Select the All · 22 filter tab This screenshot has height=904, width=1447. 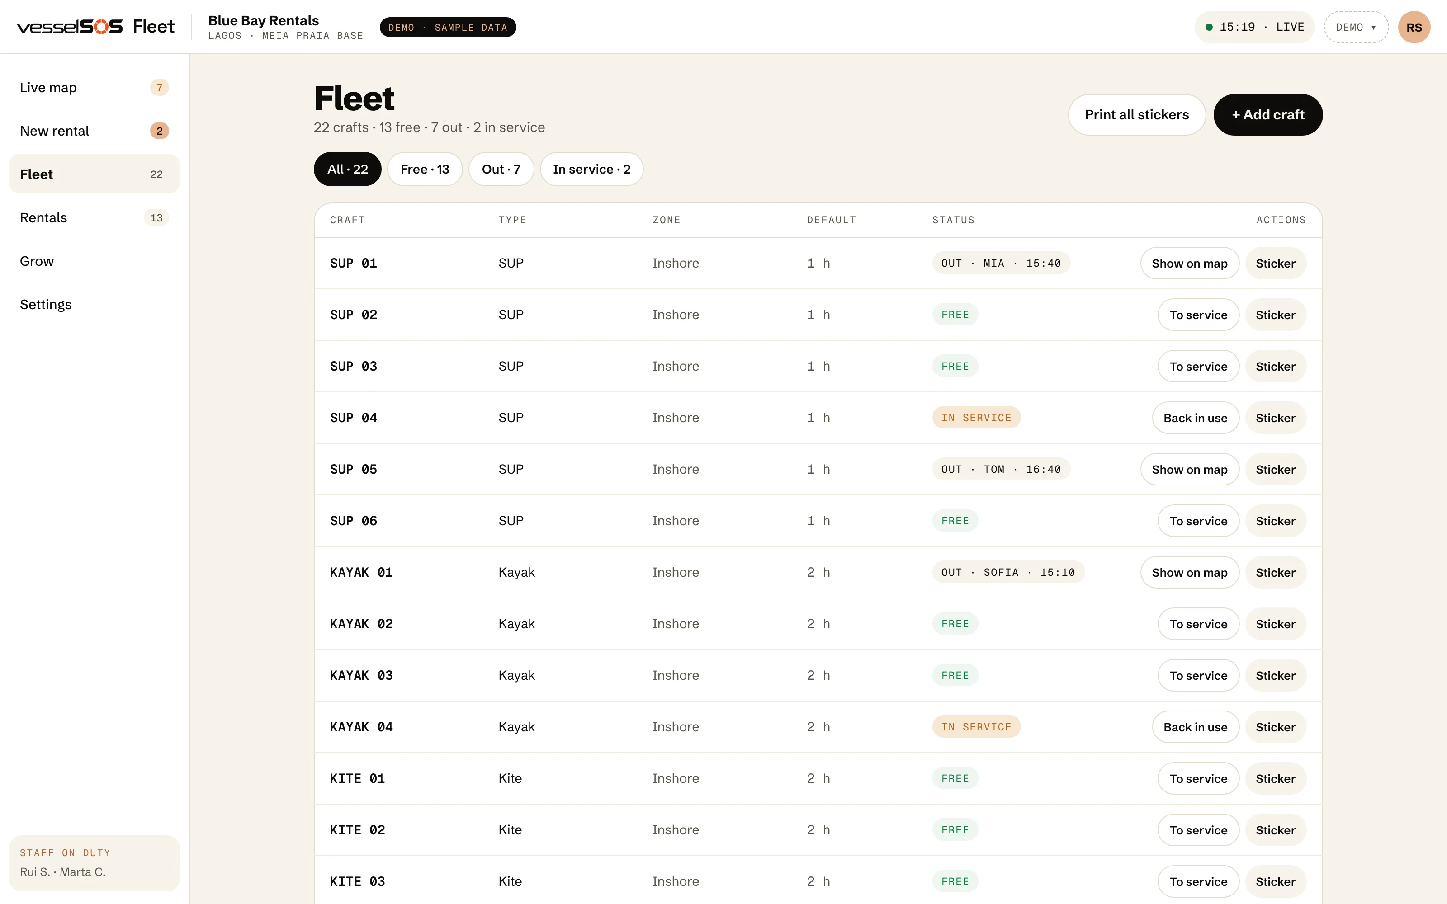pyautogui.click(x=347, y=169)
